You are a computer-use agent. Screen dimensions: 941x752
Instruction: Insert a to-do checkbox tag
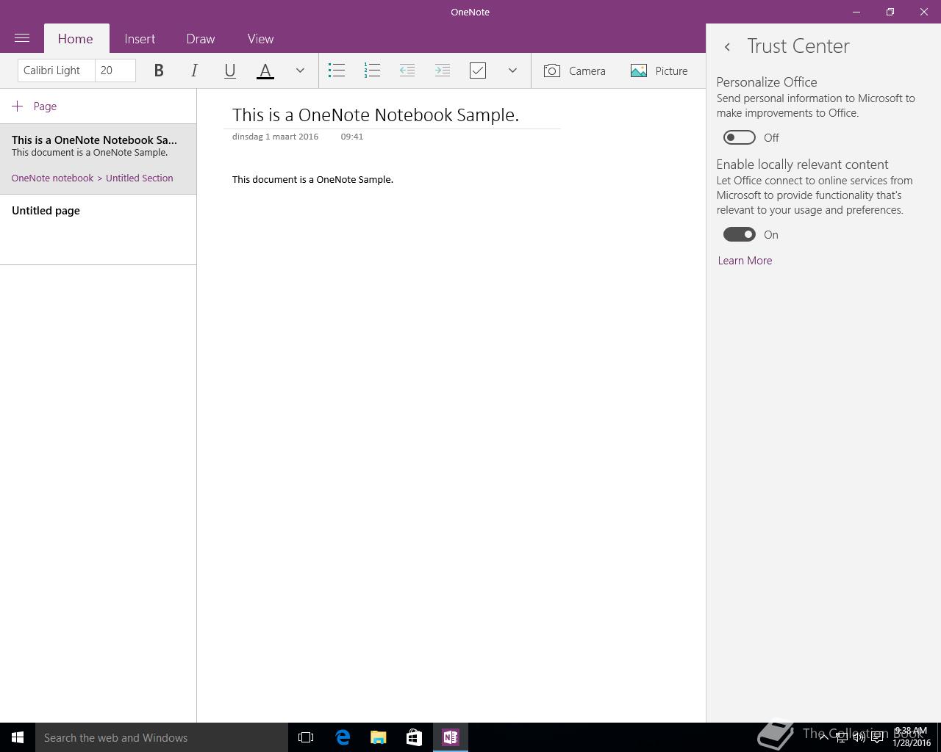tap(478, 70)
